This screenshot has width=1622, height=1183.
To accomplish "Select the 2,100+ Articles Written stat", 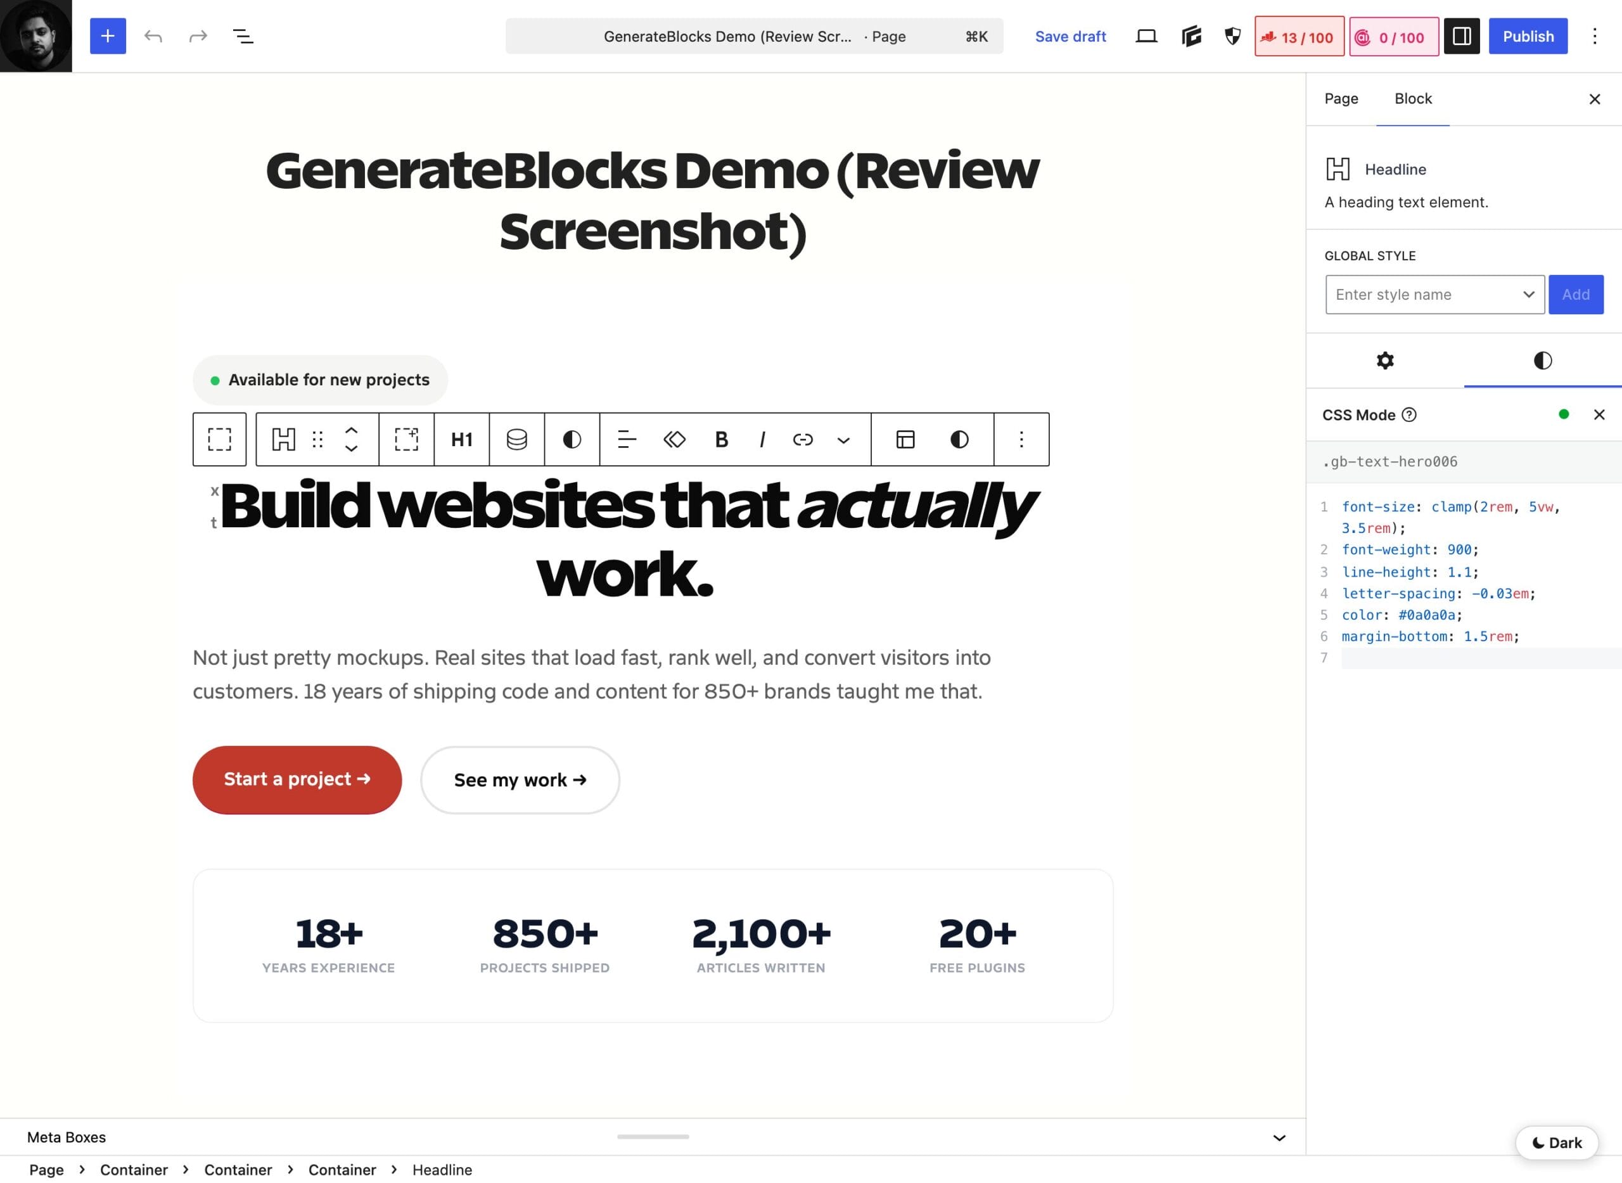I will [x=761, y=945].
